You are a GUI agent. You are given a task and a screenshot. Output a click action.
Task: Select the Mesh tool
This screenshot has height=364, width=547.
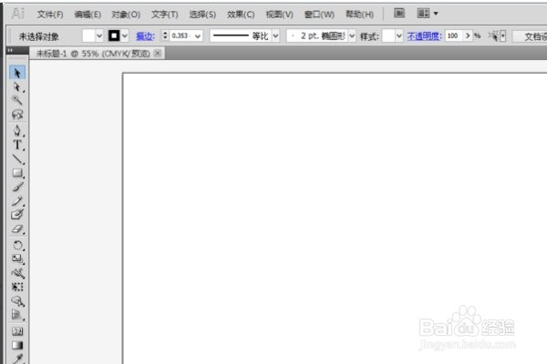[x=17, y=331]
